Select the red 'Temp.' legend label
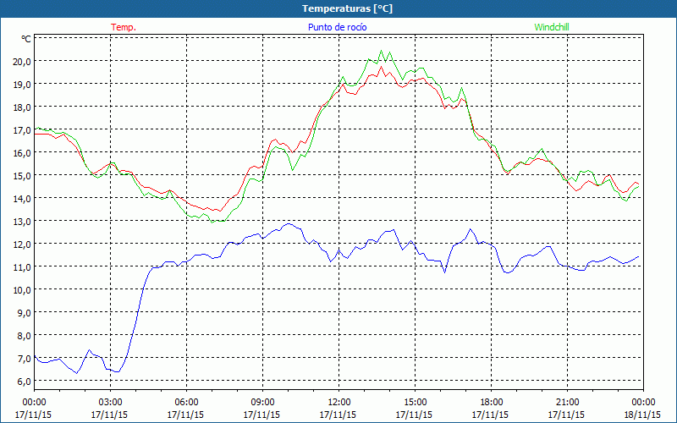This screenshot has width=677, height=423. pos(124,27)
